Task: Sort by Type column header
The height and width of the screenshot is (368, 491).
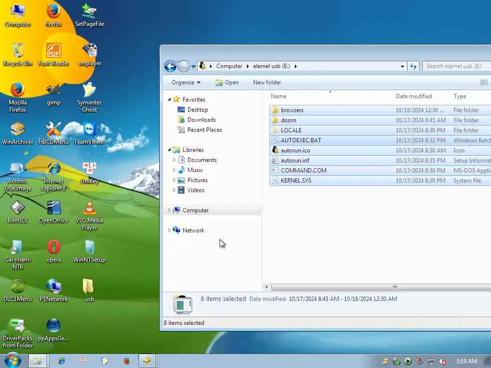Action: pos(471,96)
